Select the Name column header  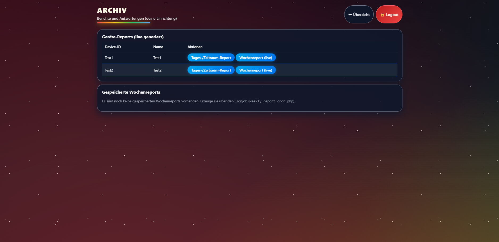point(158,47)
